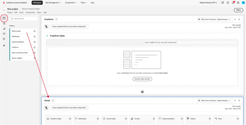Click the info icon next to Blank panel

pos(34,31)
